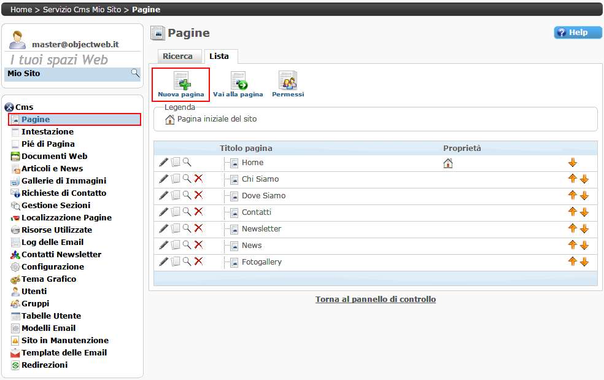Screen dimensions: 604x380
Task: Move Dove Siamo page up with arrow
Action: click(572, 195)
